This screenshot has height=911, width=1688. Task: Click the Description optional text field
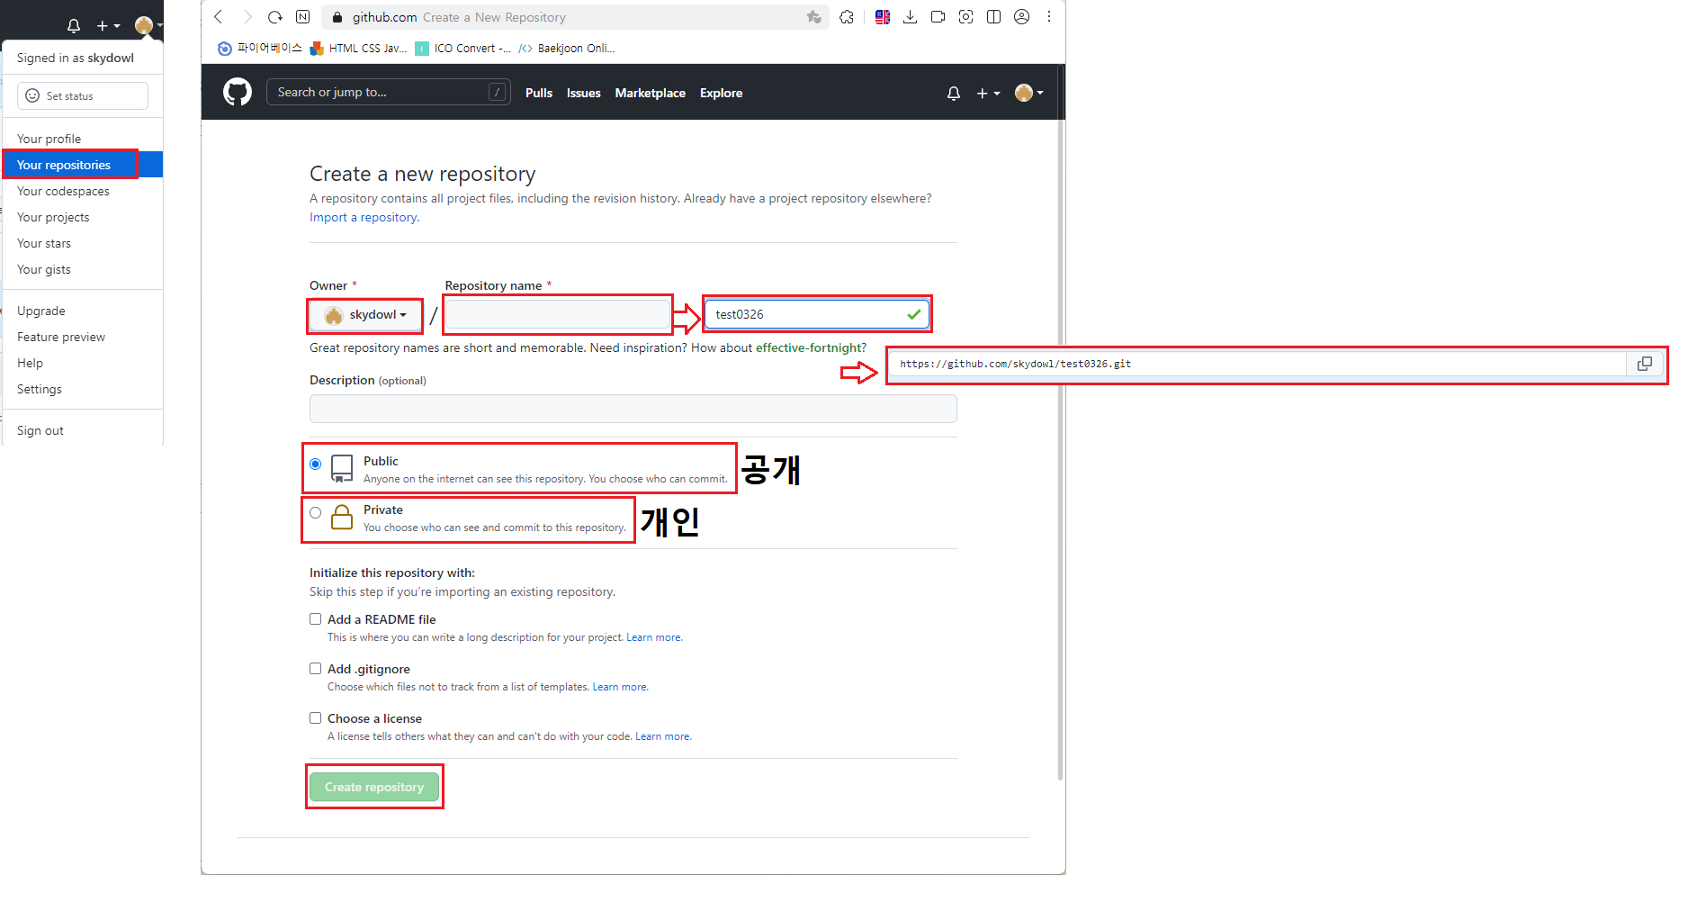[633, 409]
